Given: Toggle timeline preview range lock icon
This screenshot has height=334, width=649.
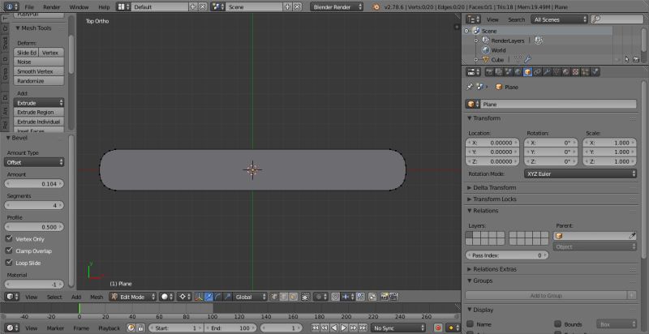Looking at the screenshot, I should pos(140,328).
